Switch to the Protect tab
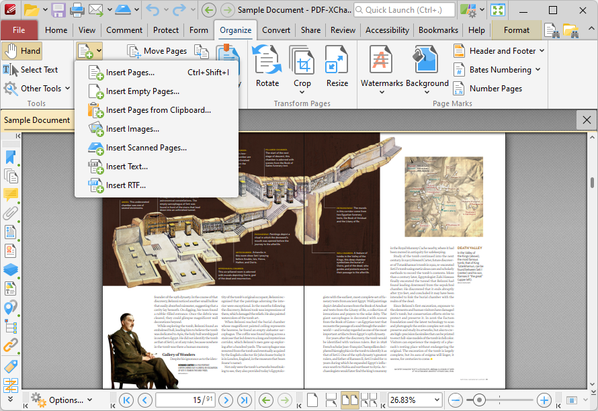598x411 pixels. click(x=166, y=30)
